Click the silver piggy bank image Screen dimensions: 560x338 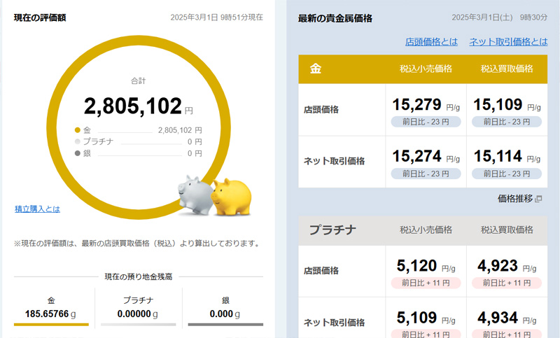click(195, 195)
